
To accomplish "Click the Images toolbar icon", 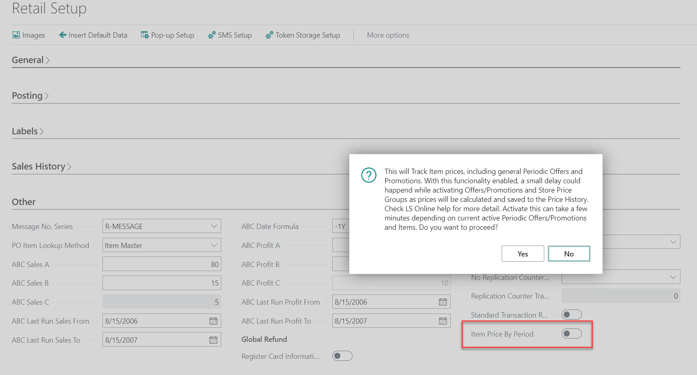I will 16,35.
